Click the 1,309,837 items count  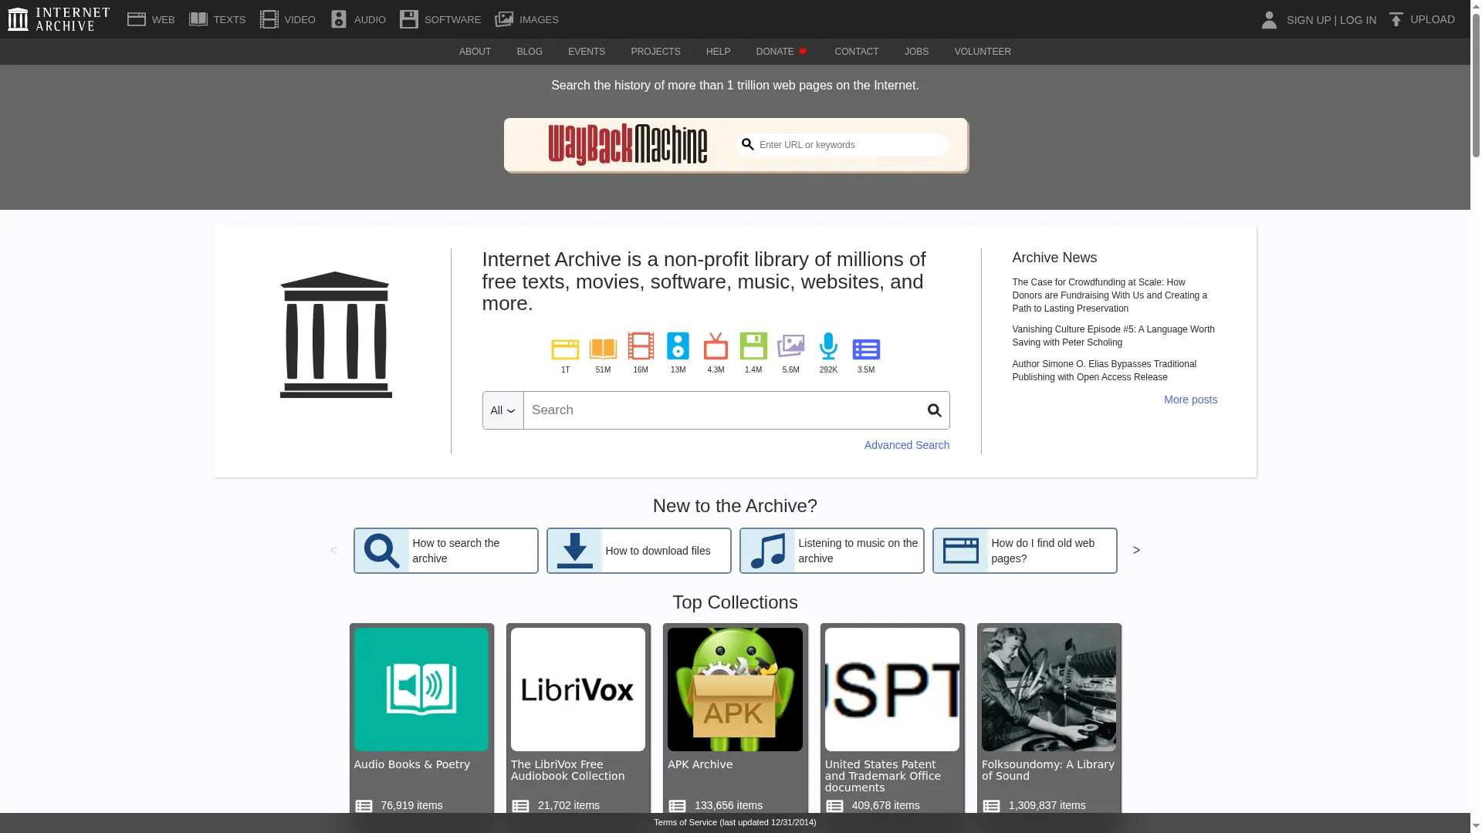pyautogui.click(x=1047, y=805)
